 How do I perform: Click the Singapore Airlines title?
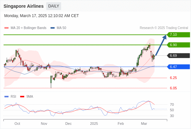click(24, 6)
